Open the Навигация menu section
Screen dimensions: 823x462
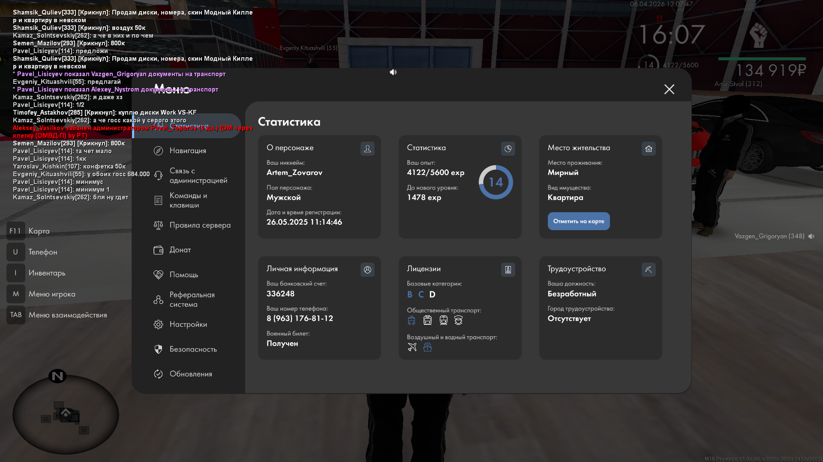(188, 151)
